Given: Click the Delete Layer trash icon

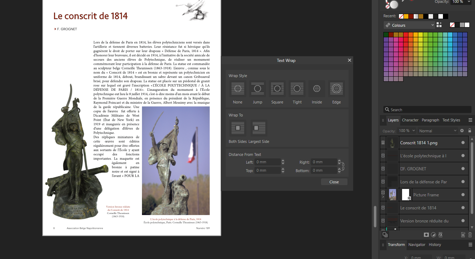Looking at the screenshot, I should click(x=470, y=235).
